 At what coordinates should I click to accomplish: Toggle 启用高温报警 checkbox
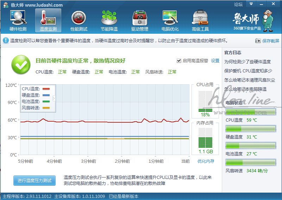click(179, 61)
